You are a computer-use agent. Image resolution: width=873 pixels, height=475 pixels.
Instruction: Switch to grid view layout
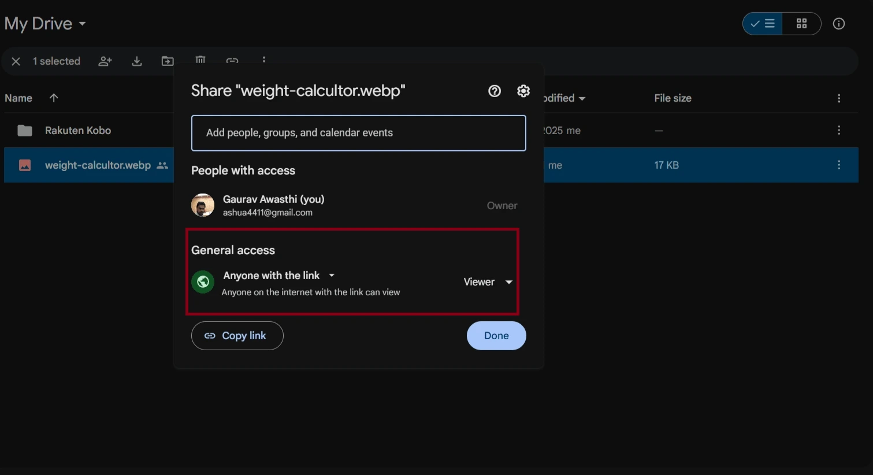pos(801,23)
